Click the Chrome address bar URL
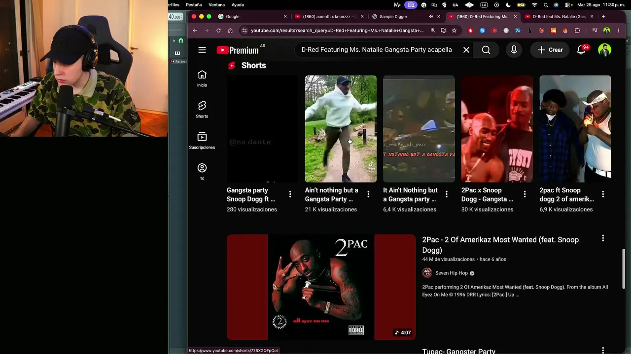631x354 pixels. tap(337, 30)
